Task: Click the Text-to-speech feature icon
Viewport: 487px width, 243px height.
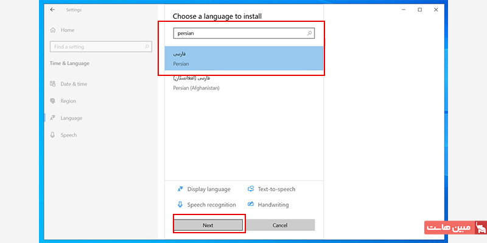Action: (251, 189)
